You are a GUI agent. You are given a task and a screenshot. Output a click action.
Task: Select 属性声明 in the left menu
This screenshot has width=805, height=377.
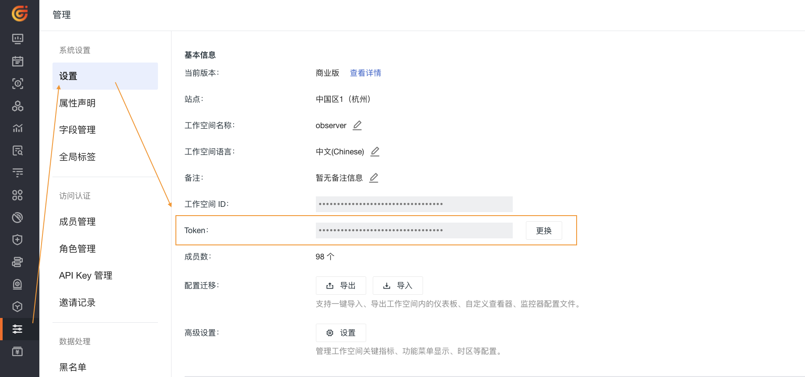coord(77,103)
